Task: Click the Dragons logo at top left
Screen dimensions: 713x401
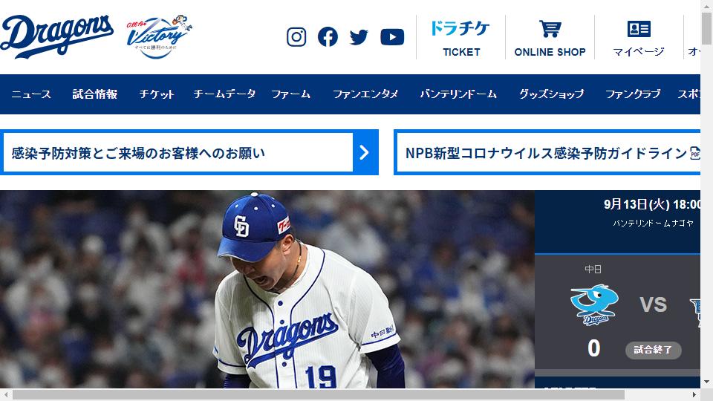Action: pyautogui.click(x=57, y=36)
